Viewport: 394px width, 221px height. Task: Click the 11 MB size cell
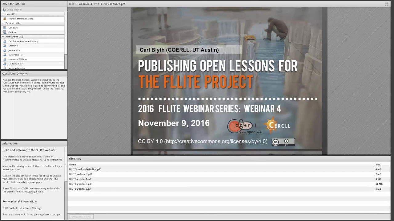pyautogui.click(x=379, y=184)
